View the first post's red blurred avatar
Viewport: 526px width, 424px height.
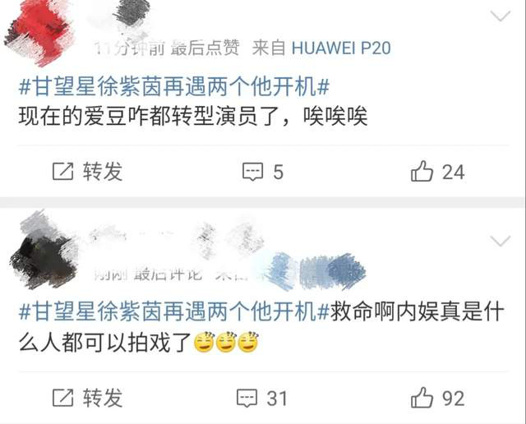(39, 34)
